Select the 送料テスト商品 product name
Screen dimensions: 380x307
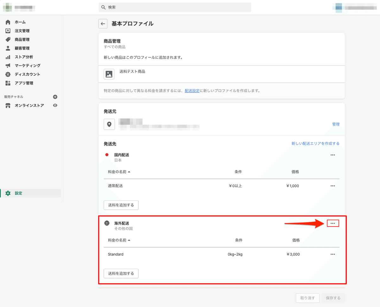point(132,72)
